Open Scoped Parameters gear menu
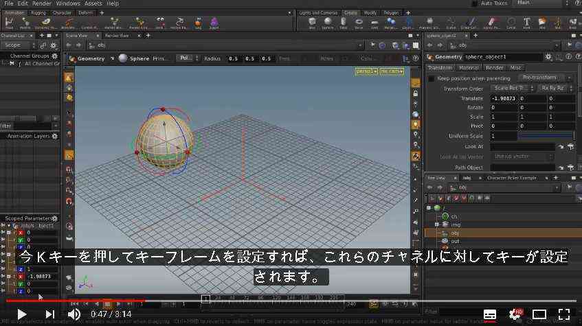The width and height of the screenshot is (582, 326). (54, 218)
